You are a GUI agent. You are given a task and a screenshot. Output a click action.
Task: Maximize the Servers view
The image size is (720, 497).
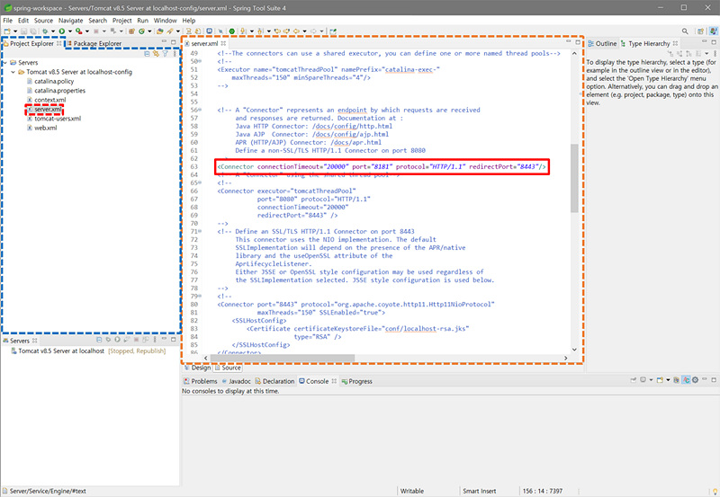pos(173,340)
